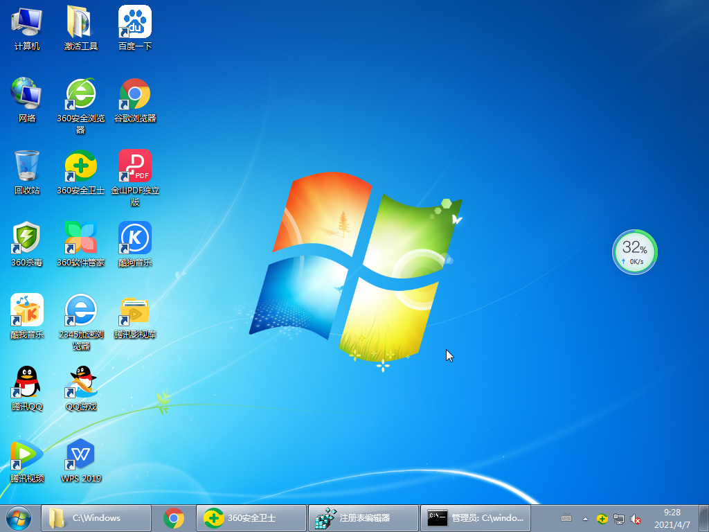Start WPS 2019 office suite

[x=81, y=455]
